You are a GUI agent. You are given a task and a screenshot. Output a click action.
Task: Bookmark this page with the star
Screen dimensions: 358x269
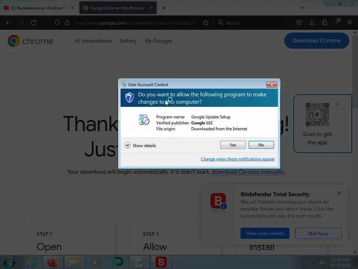(206, 23)
